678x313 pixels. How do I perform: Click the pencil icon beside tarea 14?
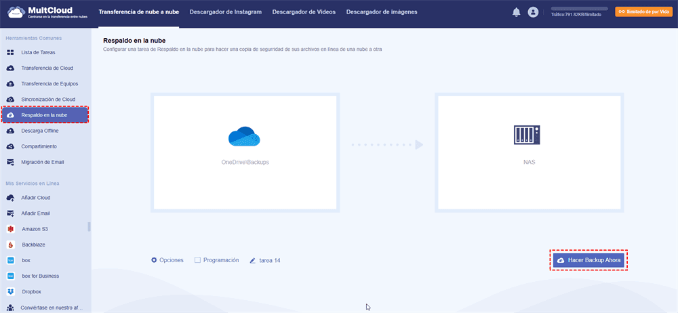[253, 261]
